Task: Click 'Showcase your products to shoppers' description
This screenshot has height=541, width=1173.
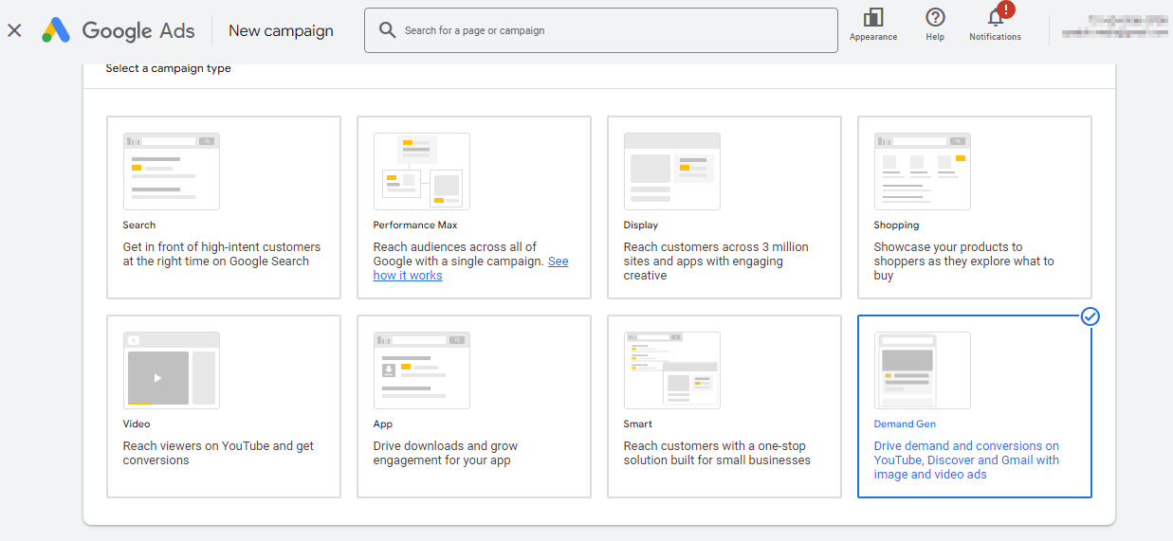Action: click(x=964, y=261)
